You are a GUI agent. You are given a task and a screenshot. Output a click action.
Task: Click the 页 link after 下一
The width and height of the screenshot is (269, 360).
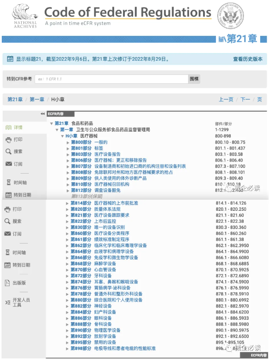[259, 100]
